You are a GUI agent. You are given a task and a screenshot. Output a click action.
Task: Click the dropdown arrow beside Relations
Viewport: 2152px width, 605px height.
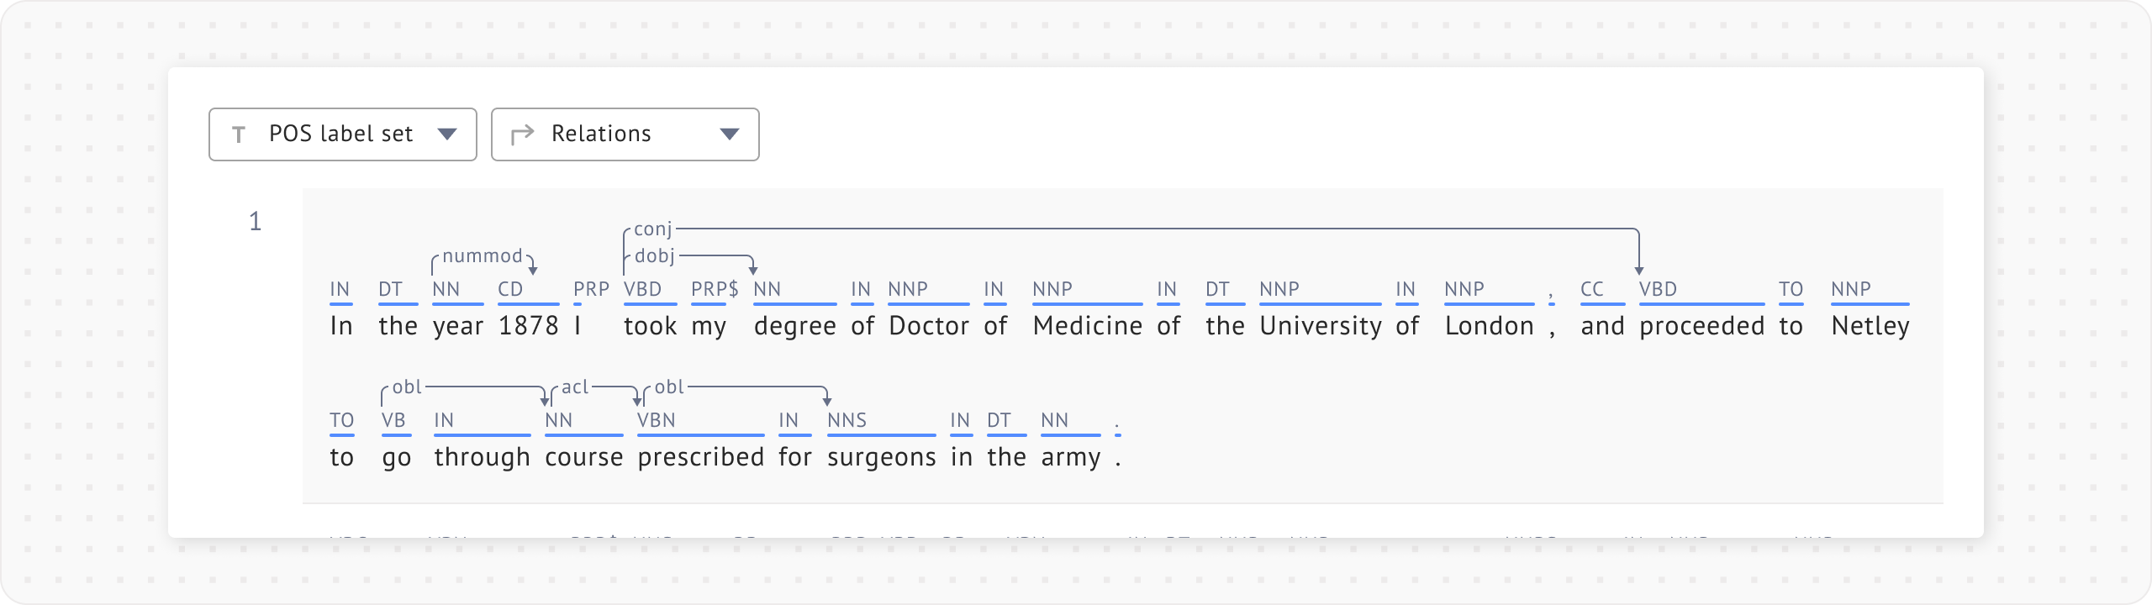click(x=730, y=134)
